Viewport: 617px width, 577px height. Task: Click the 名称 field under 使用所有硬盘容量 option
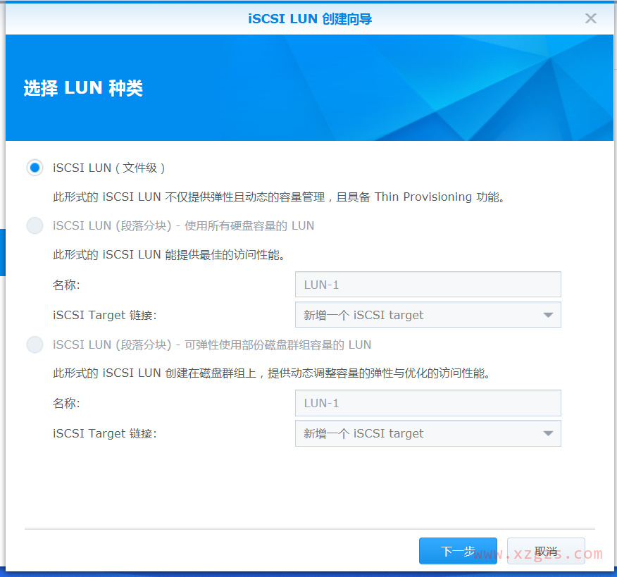click(x=428, y=285)
